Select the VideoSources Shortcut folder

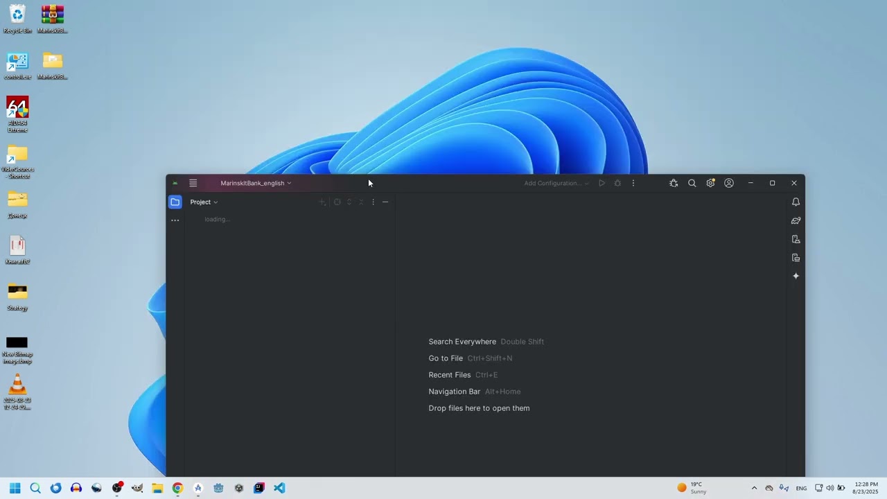[17, 161]
